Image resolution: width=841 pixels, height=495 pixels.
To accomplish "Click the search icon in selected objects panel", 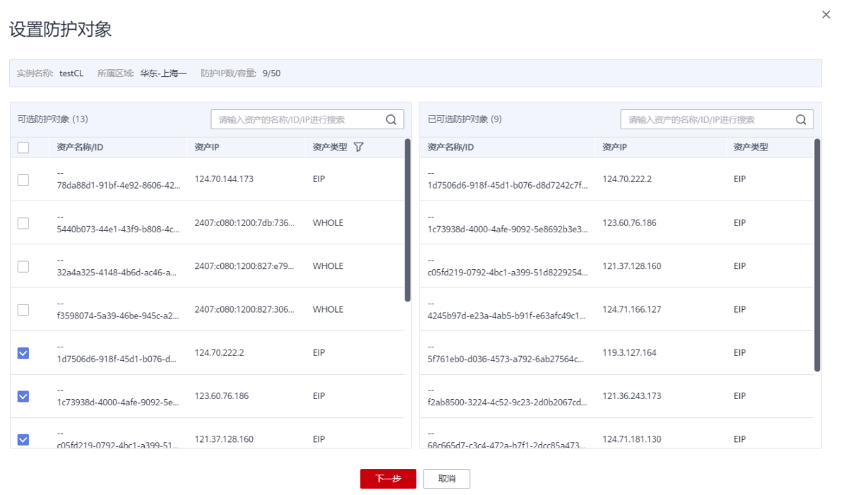I will 801,119.
